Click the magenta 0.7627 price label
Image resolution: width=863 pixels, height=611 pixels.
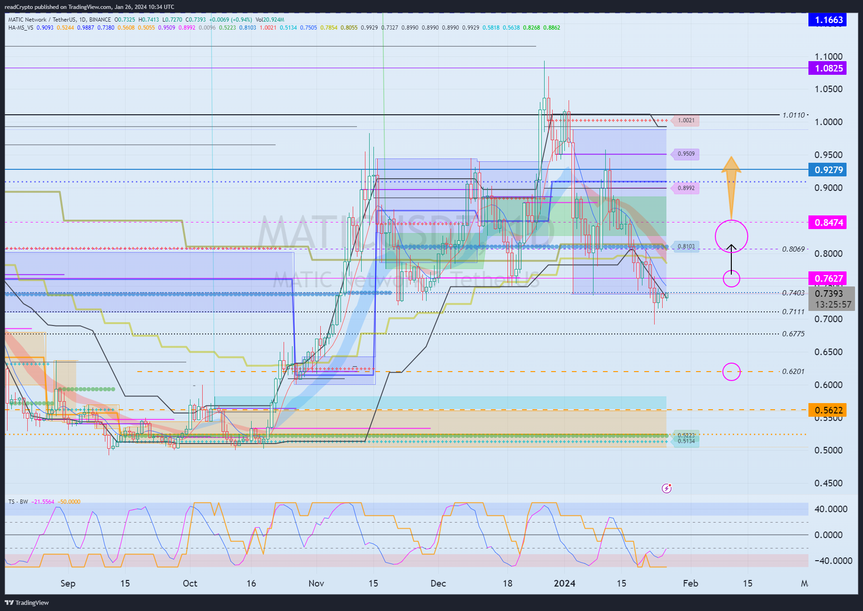(827, 278)
